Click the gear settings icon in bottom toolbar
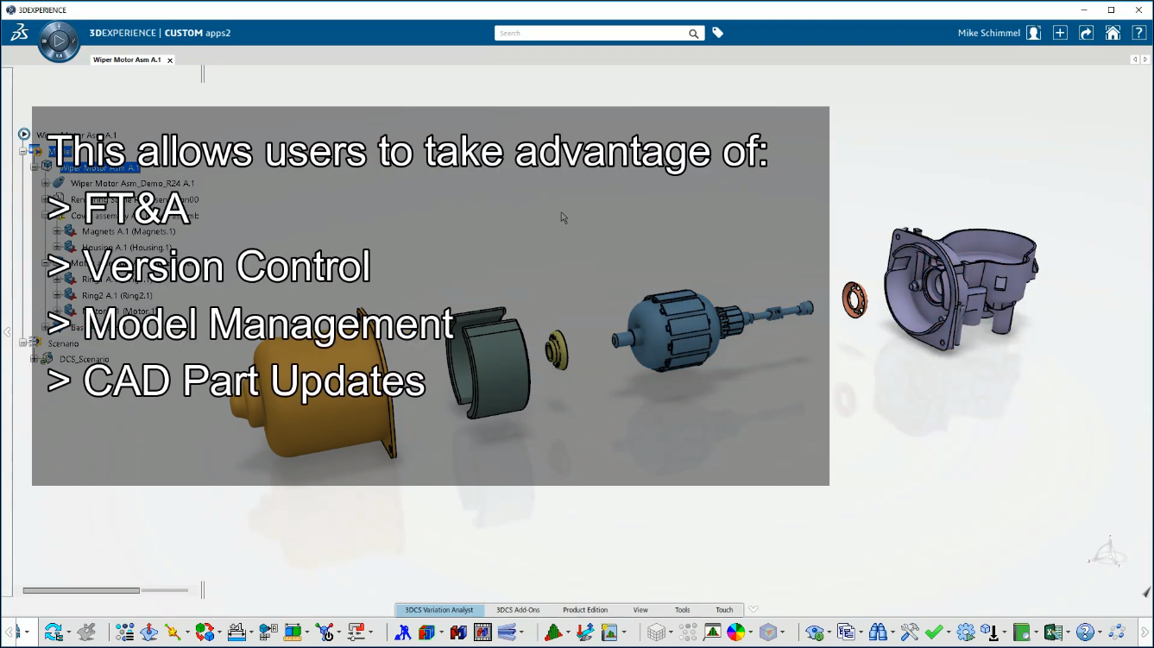1154x648 pixels. pyautogui.click(x=966, y=632)
